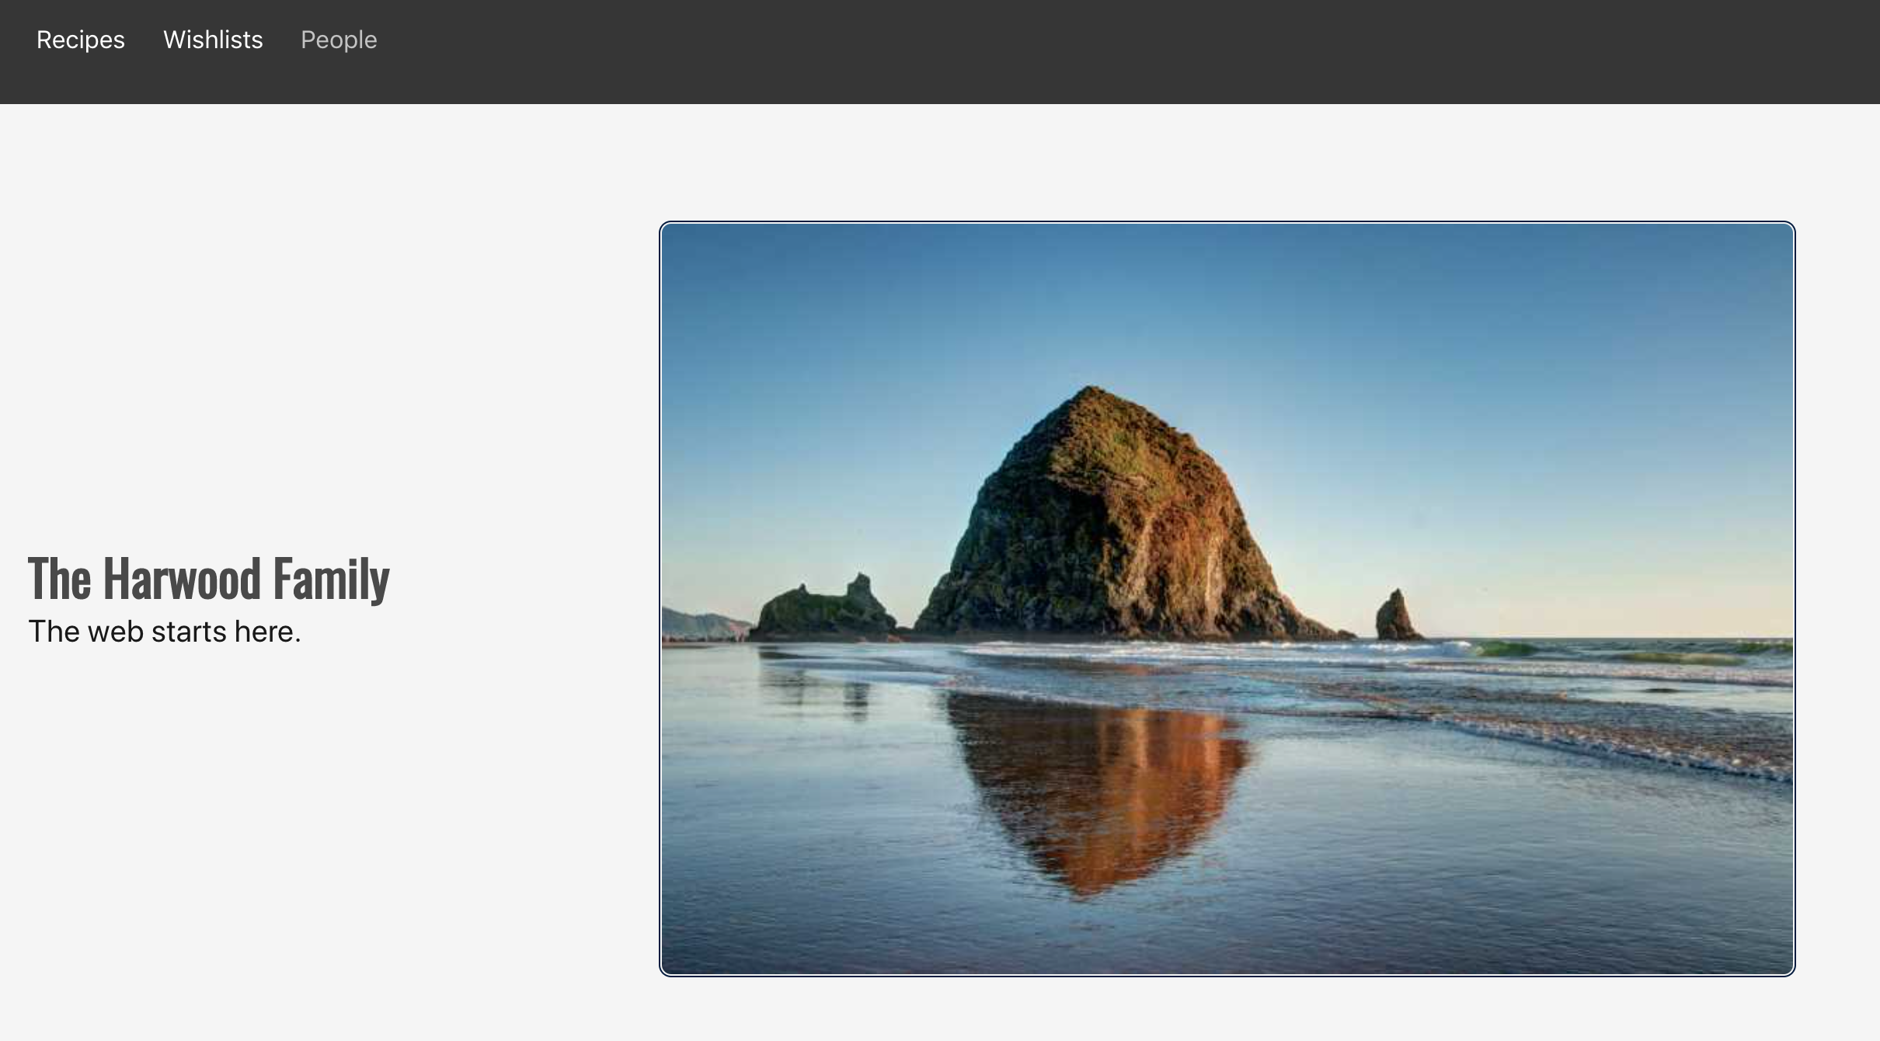
Task: Click The Harwood Family heading
Action: (208, 579)
